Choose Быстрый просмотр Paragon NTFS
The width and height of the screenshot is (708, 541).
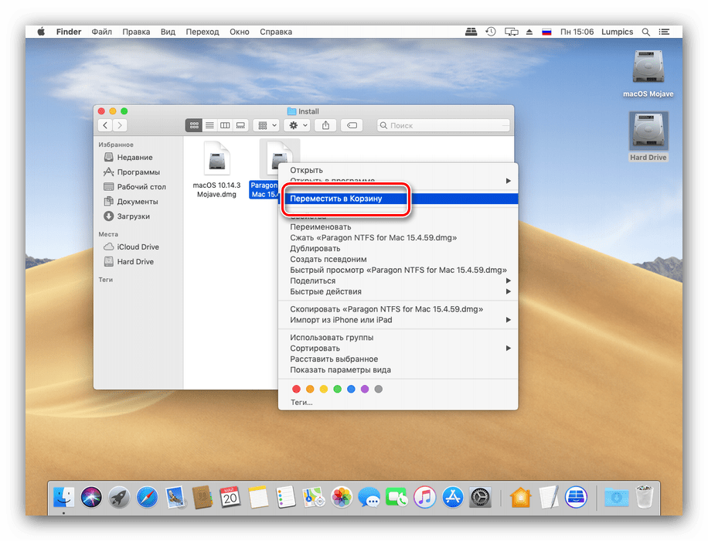pos(398,270)
